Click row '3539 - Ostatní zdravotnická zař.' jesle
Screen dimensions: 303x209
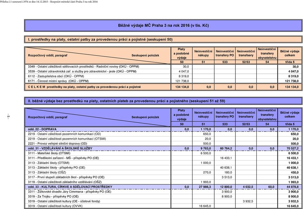(163, 72)
